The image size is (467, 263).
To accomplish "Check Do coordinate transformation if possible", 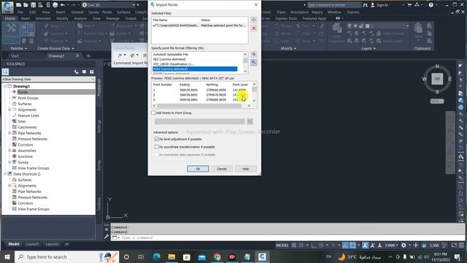I will coord(157,147).
